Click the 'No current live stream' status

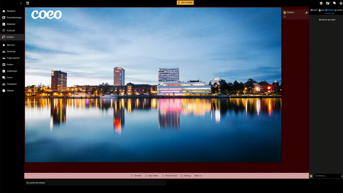pyautogui.click(x=36, y=183)
